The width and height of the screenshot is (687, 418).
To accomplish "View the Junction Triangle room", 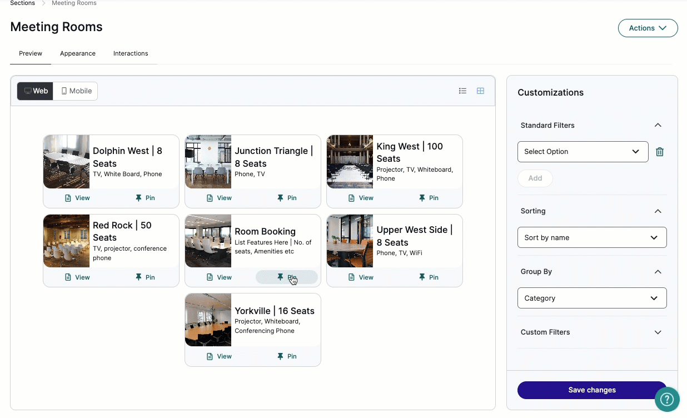I will pos(219,198).
